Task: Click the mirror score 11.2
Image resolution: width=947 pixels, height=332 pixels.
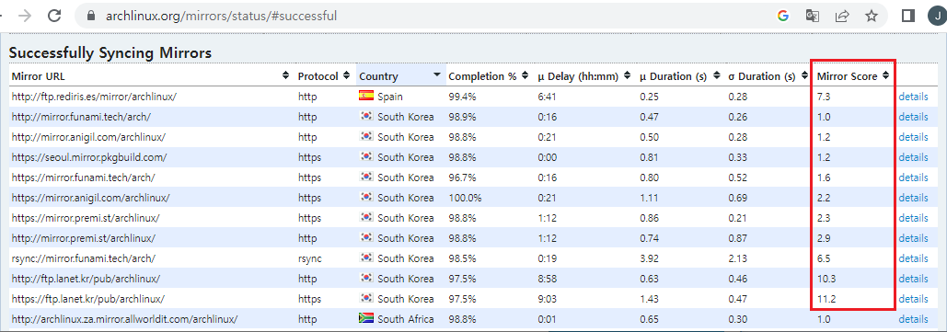Action: coord(826,299)
